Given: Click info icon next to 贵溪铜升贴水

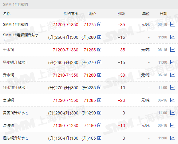Looking at the screenshot, I should click(x=27, y=113).
